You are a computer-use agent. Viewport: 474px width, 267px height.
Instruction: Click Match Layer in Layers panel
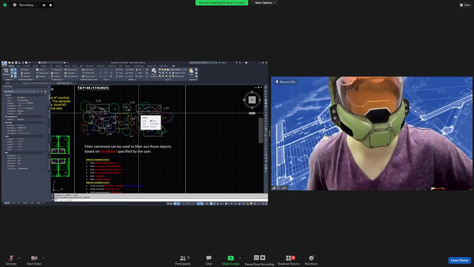coord(178,76)
